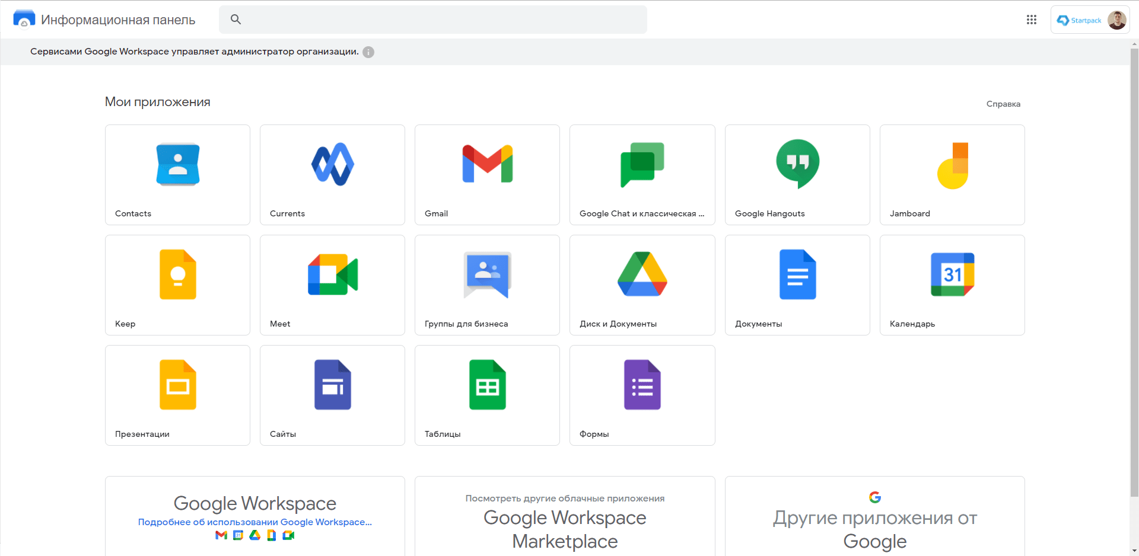Click the Google Hangouts label text
The height and width of the screenshot is (556, 1139).
770,213
